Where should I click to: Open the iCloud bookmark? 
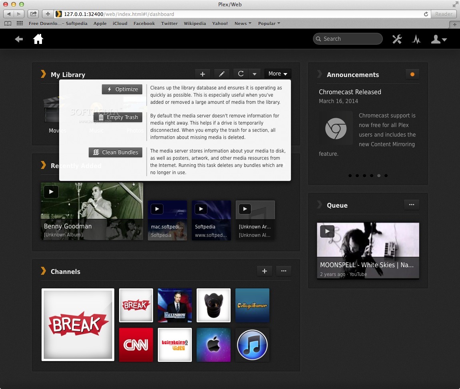click(x=120, y=24)
